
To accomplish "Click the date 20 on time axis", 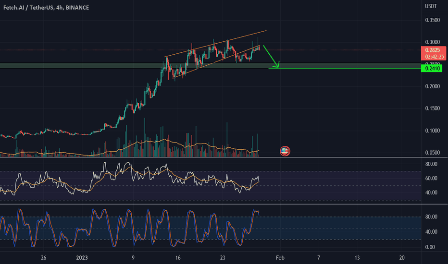I will click(402, 258).
